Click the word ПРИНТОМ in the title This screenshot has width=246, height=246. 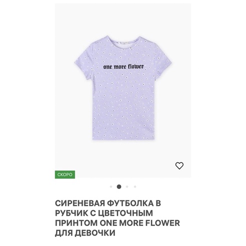pyautogui.click(x=76, y=223)
